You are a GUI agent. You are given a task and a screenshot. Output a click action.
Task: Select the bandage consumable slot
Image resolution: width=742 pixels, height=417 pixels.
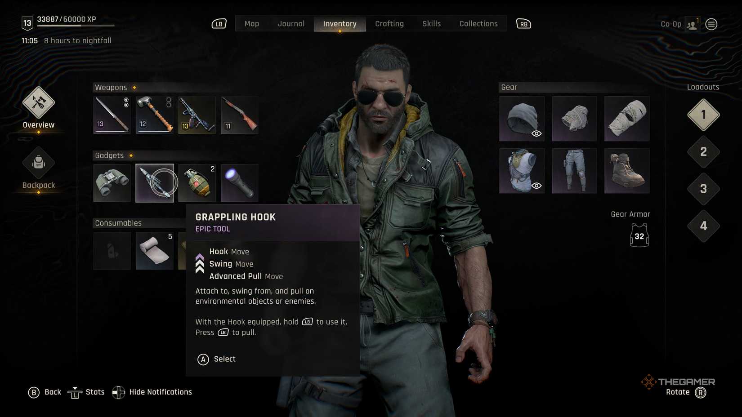[155, 251]
